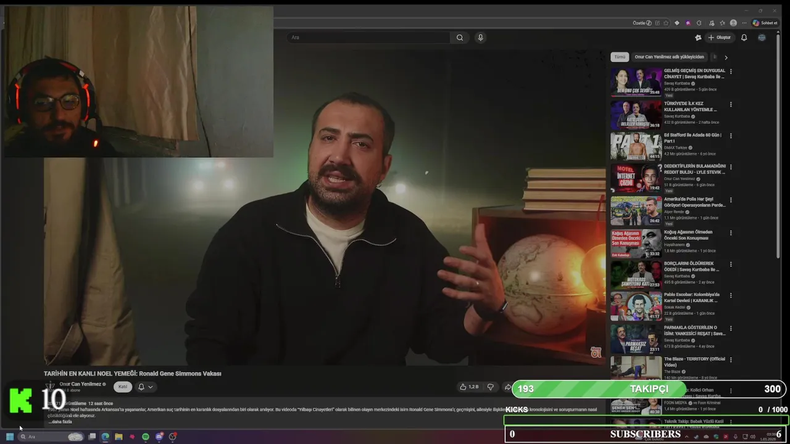Open OBS Studio from the taskbar
The width and height of the screenshot is (790, 444).
[x=173, y=437]
